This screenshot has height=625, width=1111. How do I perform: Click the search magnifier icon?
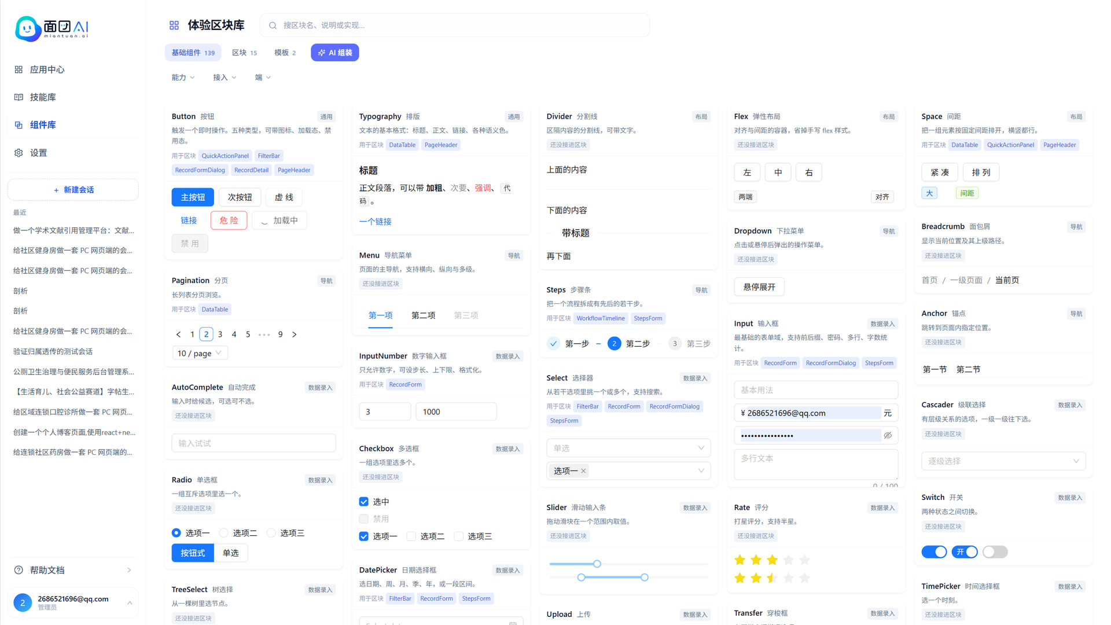pyautogui.click(x=273, y=25)
